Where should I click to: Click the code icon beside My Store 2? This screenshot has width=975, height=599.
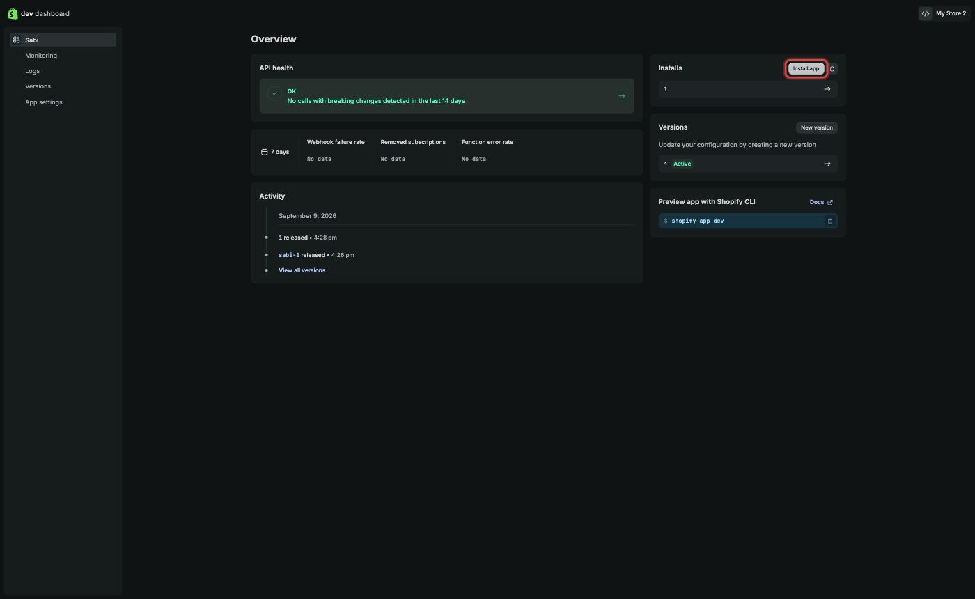(926, 13)
